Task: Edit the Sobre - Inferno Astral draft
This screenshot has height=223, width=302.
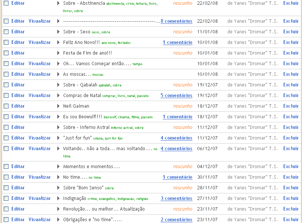Action: (18, 127)
